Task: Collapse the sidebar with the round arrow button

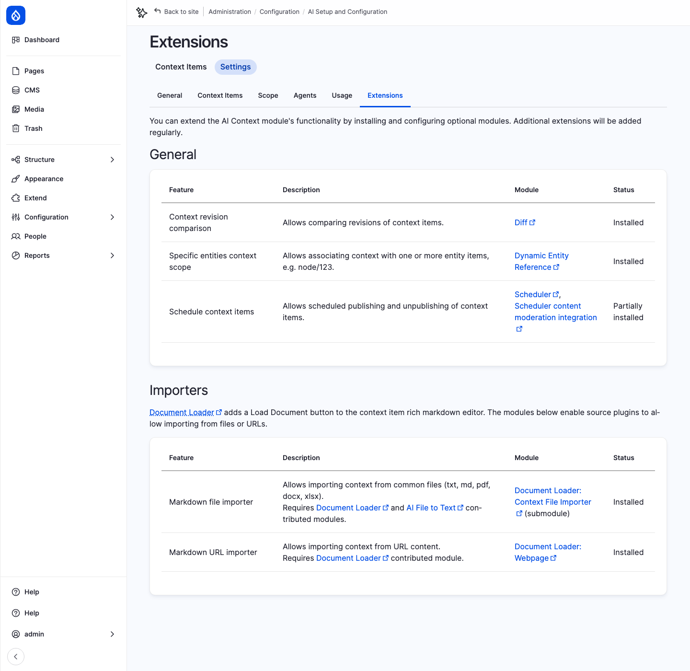Action: click(16, 657)
